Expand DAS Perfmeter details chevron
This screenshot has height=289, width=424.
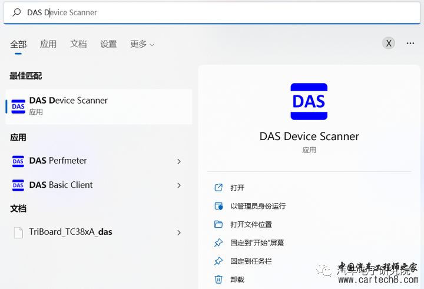click(x=179, y=162)
